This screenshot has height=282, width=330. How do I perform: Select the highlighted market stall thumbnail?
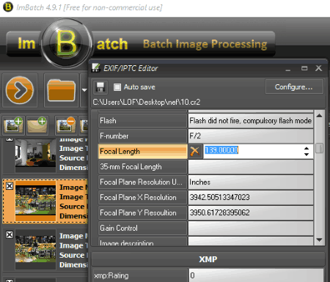pos(35,200)
